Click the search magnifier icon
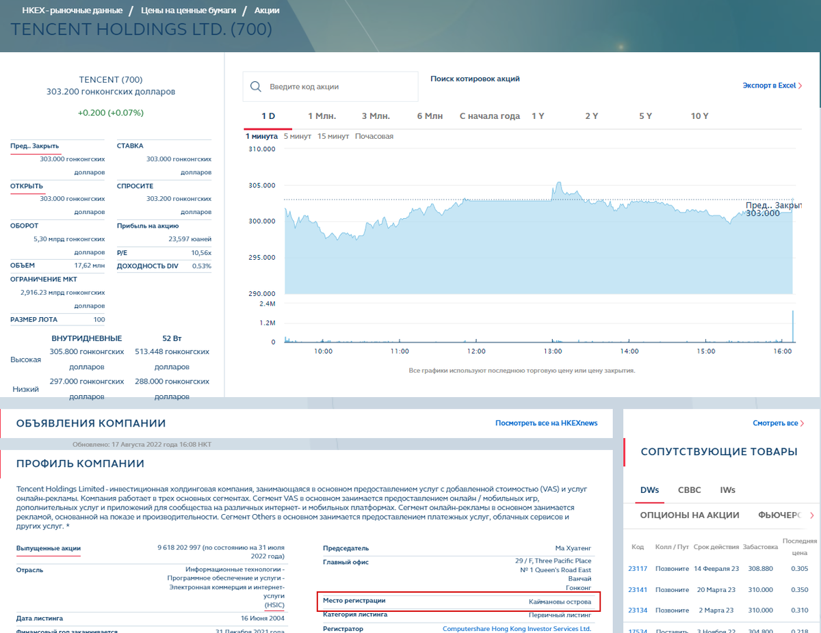The image size is (821, 633). click(x=256, y=87)
